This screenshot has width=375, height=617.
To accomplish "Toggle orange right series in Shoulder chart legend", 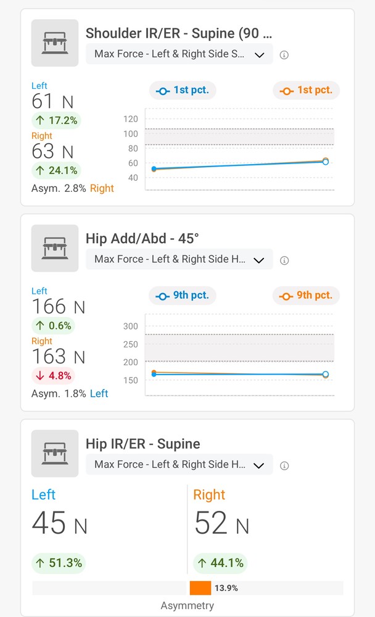I will click(307, 90).
